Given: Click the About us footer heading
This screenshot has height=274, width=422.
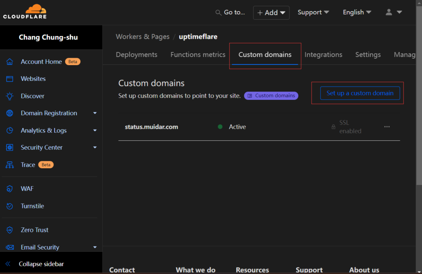Looking at the screenshot, I should point(364,270).
